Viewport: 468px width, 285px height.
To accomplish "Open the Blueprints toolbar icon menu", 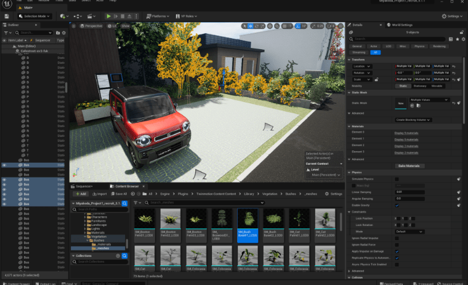I will (78, 16).
